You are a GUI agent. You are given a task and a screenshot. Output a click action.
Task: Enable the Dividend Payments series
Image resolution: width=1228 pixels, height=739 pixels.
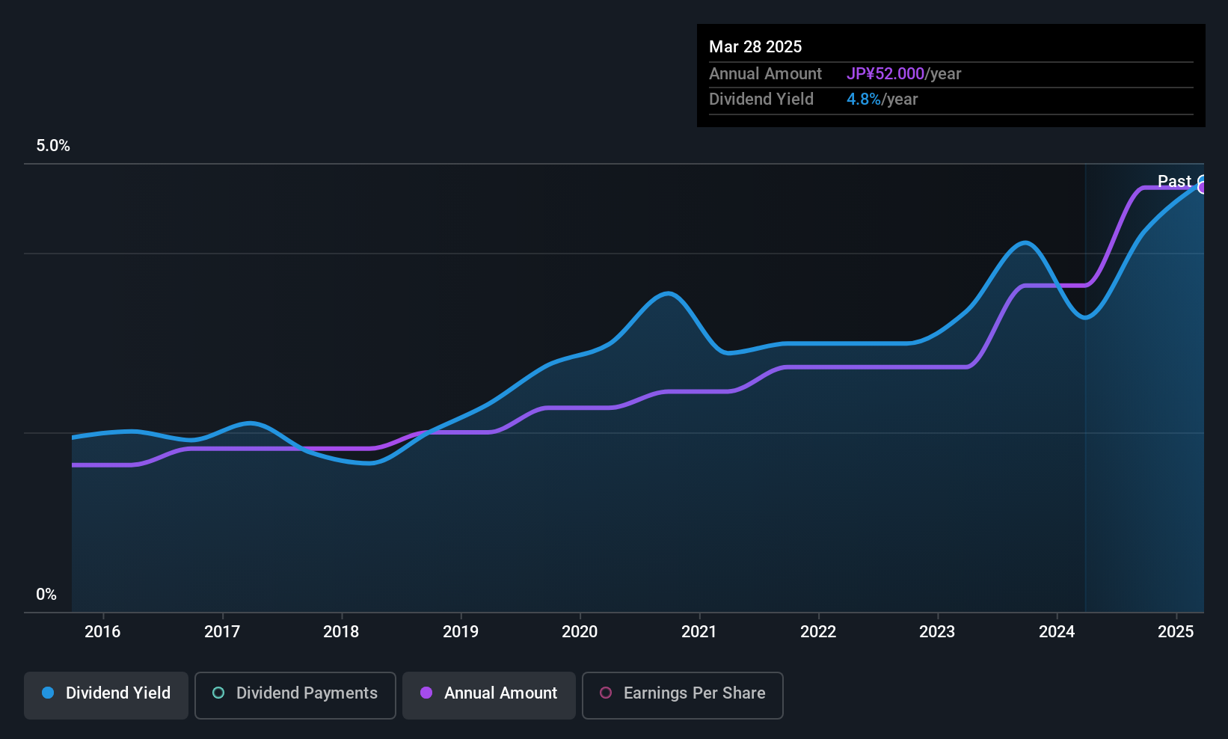click(x=295, y=696)
